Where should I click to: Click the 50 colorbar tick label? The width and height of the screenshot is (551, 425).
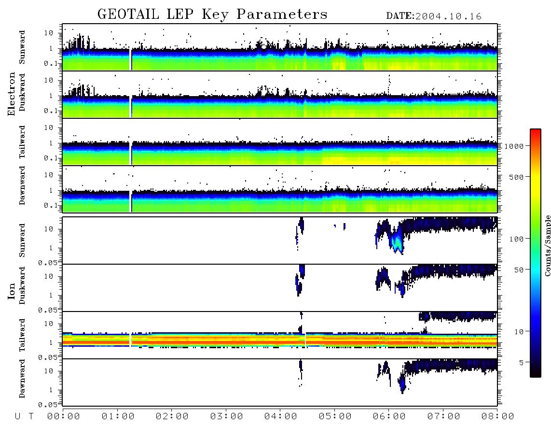click(519, 270)
